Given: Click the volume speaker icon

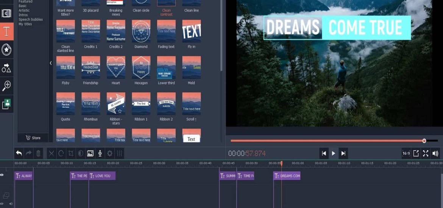Looking at the screenshot, I should tap(435, 153).
